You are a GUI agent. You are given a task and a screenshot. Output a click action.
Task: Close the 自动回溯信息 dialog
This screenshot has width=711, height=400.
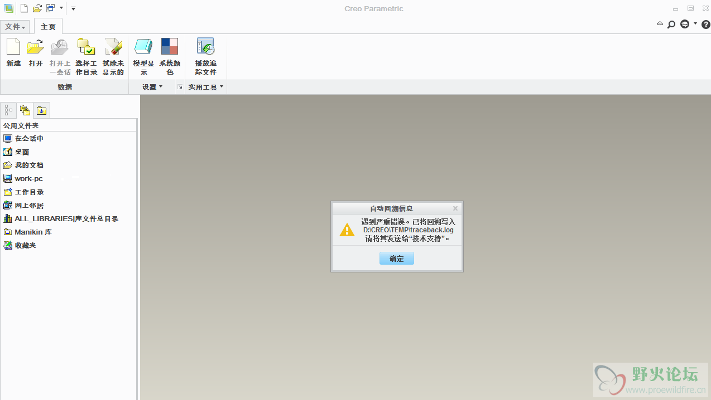(x=455, y=208)
